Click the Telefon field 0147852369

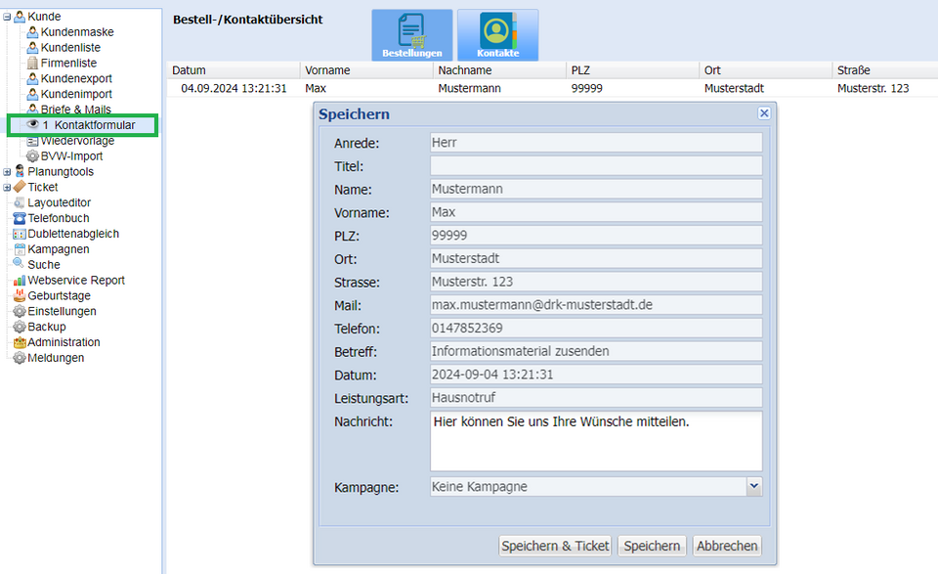click(596, 328)
